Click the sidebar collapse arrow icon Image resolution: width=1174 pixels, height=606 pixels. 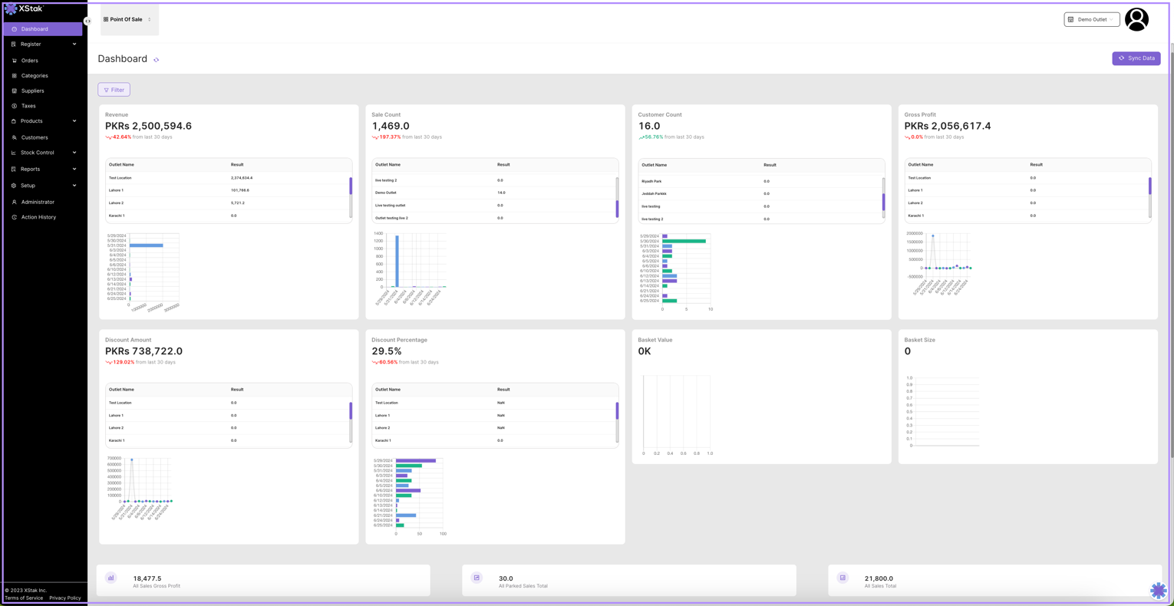point(87,21)
